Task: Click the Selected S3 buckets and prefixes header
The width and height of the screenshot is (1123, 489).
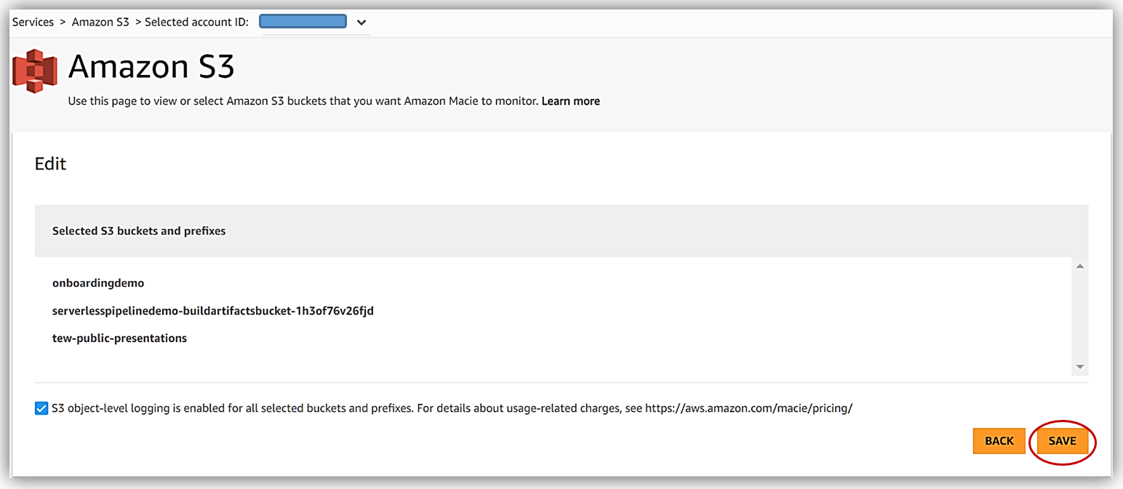Action: 139,231
